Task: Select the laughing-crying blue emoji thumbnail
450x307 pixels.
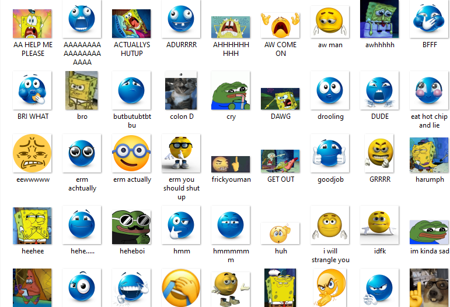Action: [131, 288]
